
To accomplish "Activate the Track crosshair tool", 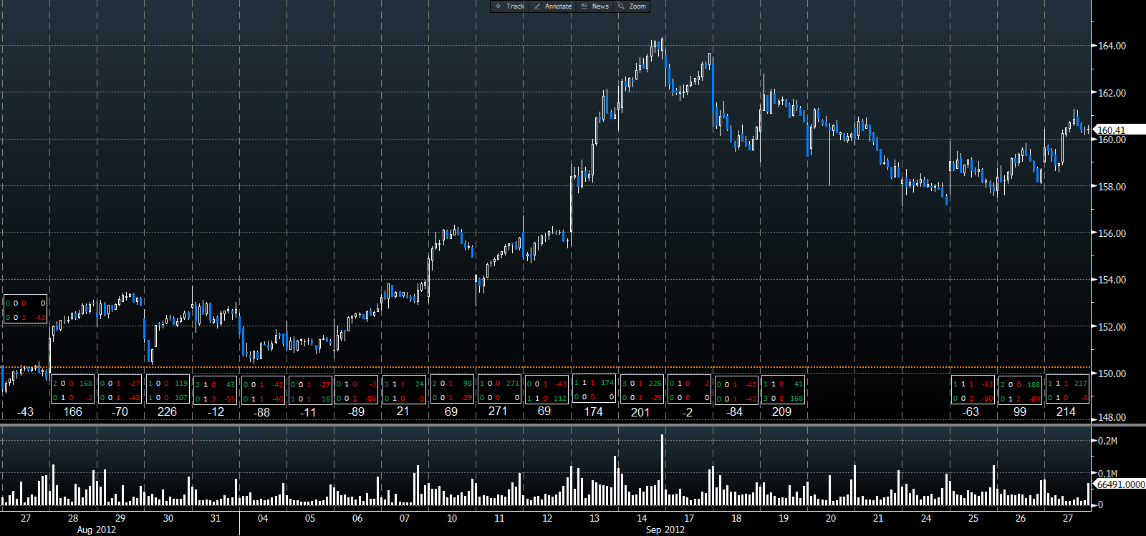I will click(x=509, y=6).
